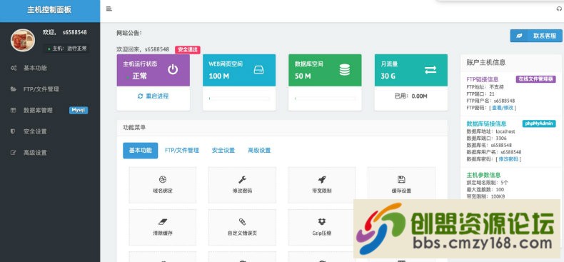564x262 pixels.
Task: Click the 数据库地址 localhost value
Action: tap(505, 131)
